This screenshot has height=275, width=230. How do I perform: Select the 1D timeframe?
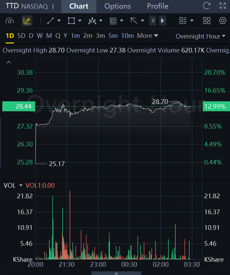click(10, 36)
